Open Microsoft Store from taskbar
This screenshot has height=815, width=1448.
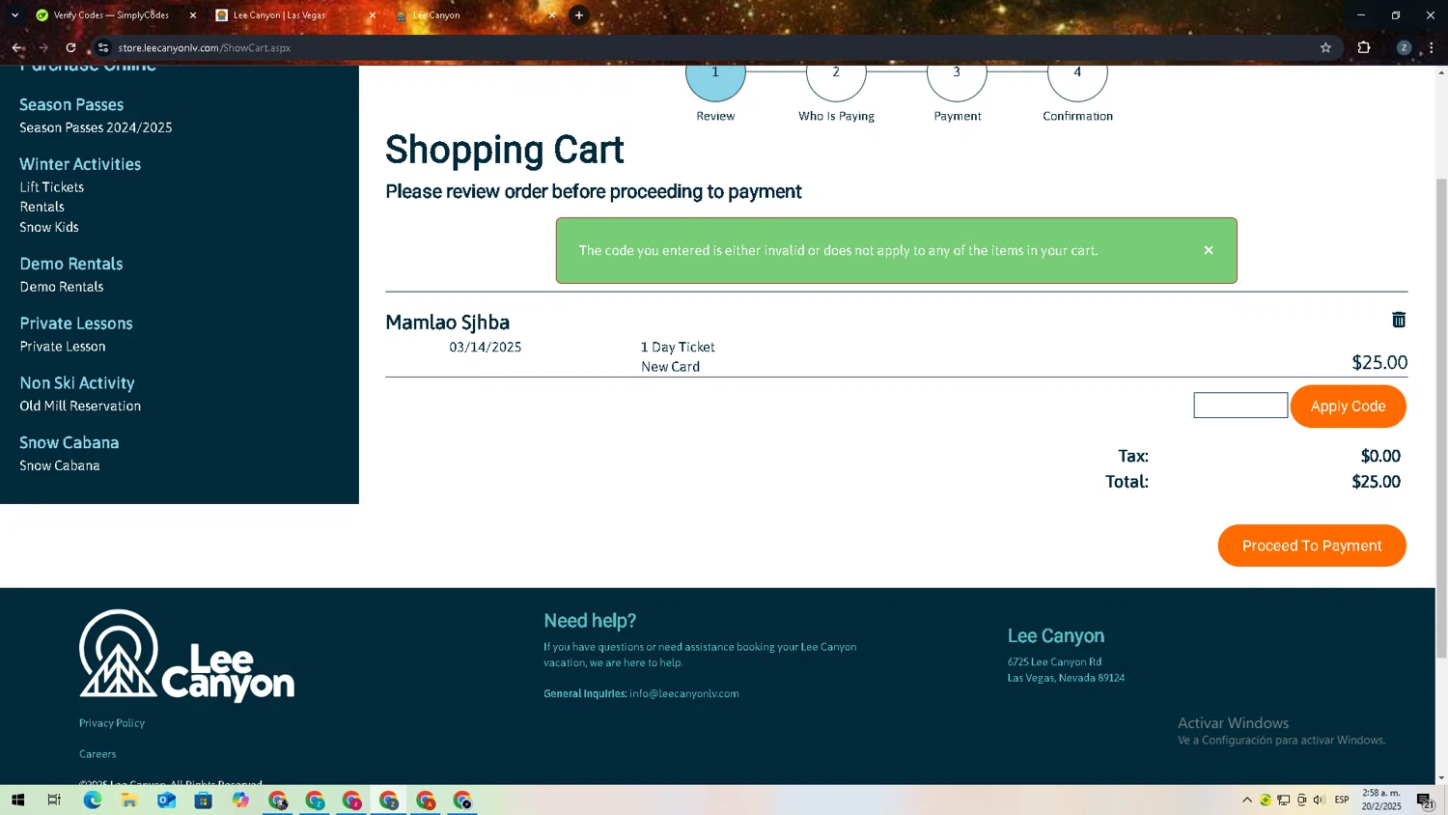203,800
